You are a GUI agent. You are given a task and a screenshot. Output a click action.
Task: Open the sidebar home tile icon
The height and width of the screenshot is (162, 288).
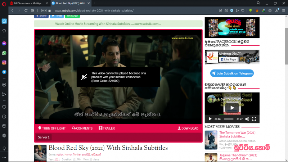tap(4, 21)
